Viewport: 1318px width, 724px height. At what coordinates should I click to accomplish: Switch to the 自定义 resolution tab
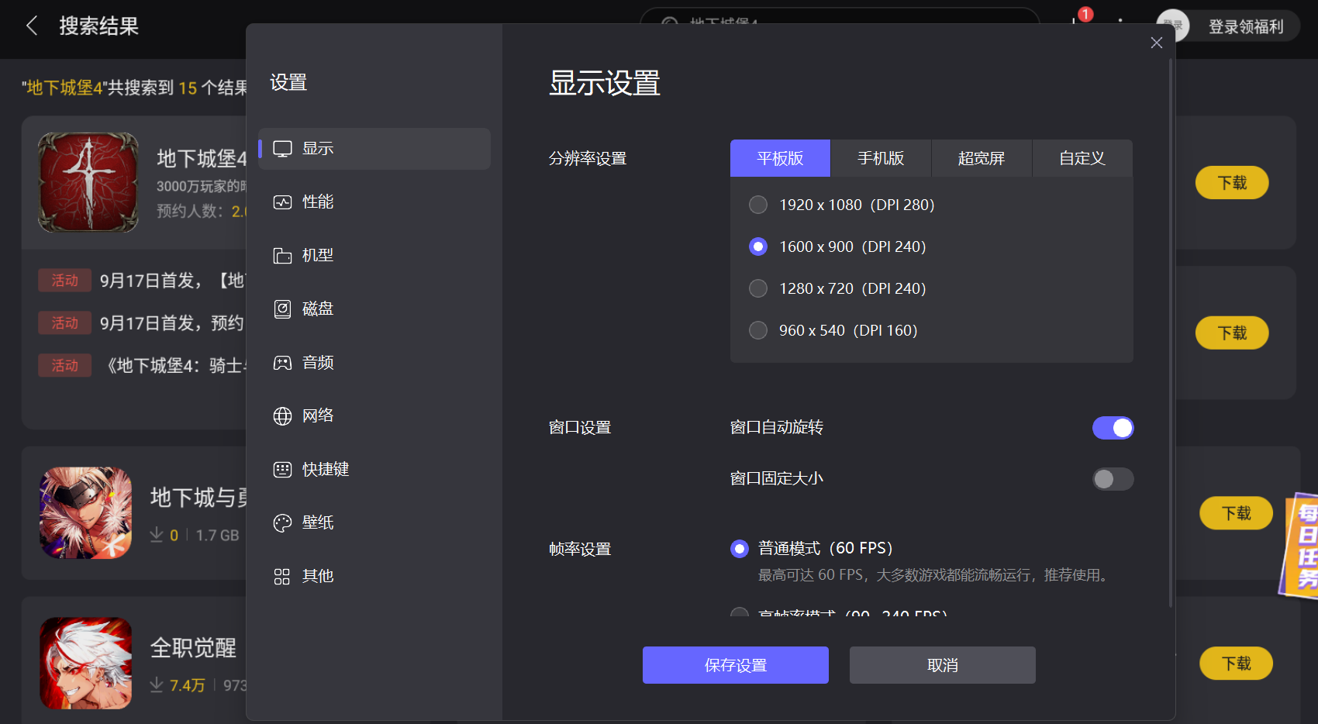[x=1082, y=158]
